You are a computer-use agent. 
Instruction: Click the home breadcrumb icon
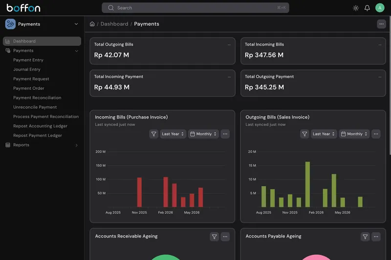pos(92,24)
